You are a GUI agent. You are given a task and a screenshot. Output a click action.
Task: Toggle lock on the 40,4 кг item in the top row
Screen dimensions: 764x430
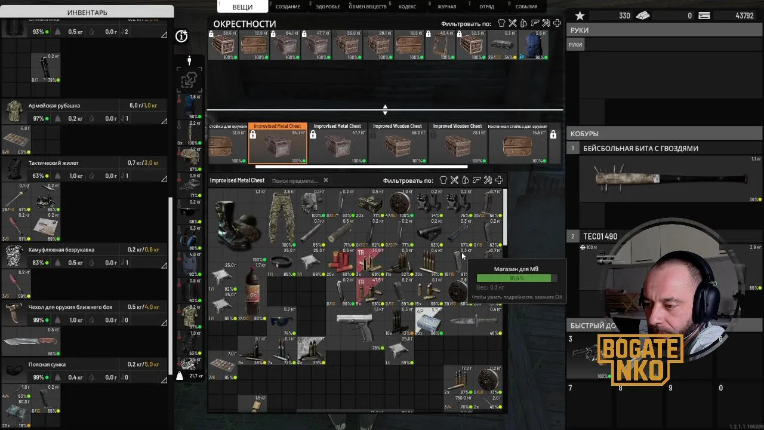[428, 35]
